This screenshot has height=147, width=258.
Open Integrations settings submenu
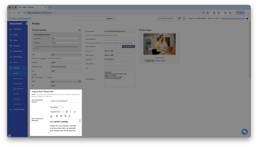pyautogui.click(x=18, y=84)
